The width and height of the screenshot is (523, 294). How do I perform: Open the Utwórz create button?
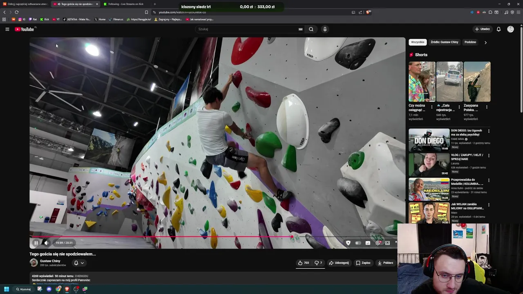point(482,29)
